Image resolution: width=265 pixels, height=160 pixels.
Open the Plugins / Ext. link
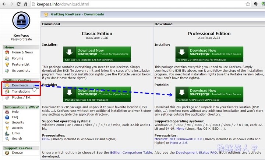click(x=22, y=97)
